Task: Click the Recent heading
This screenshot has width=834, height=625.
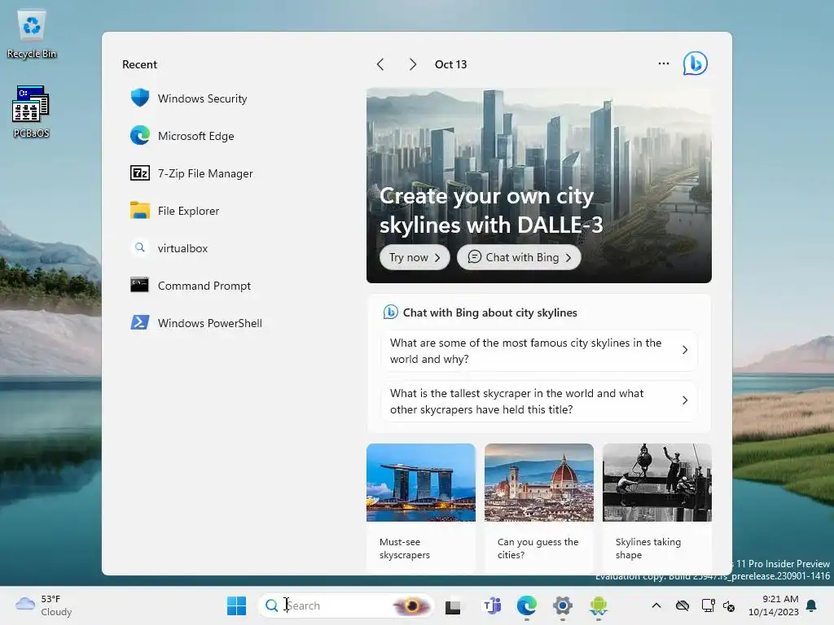Action: pyautogui.click(x=139, y=64)
